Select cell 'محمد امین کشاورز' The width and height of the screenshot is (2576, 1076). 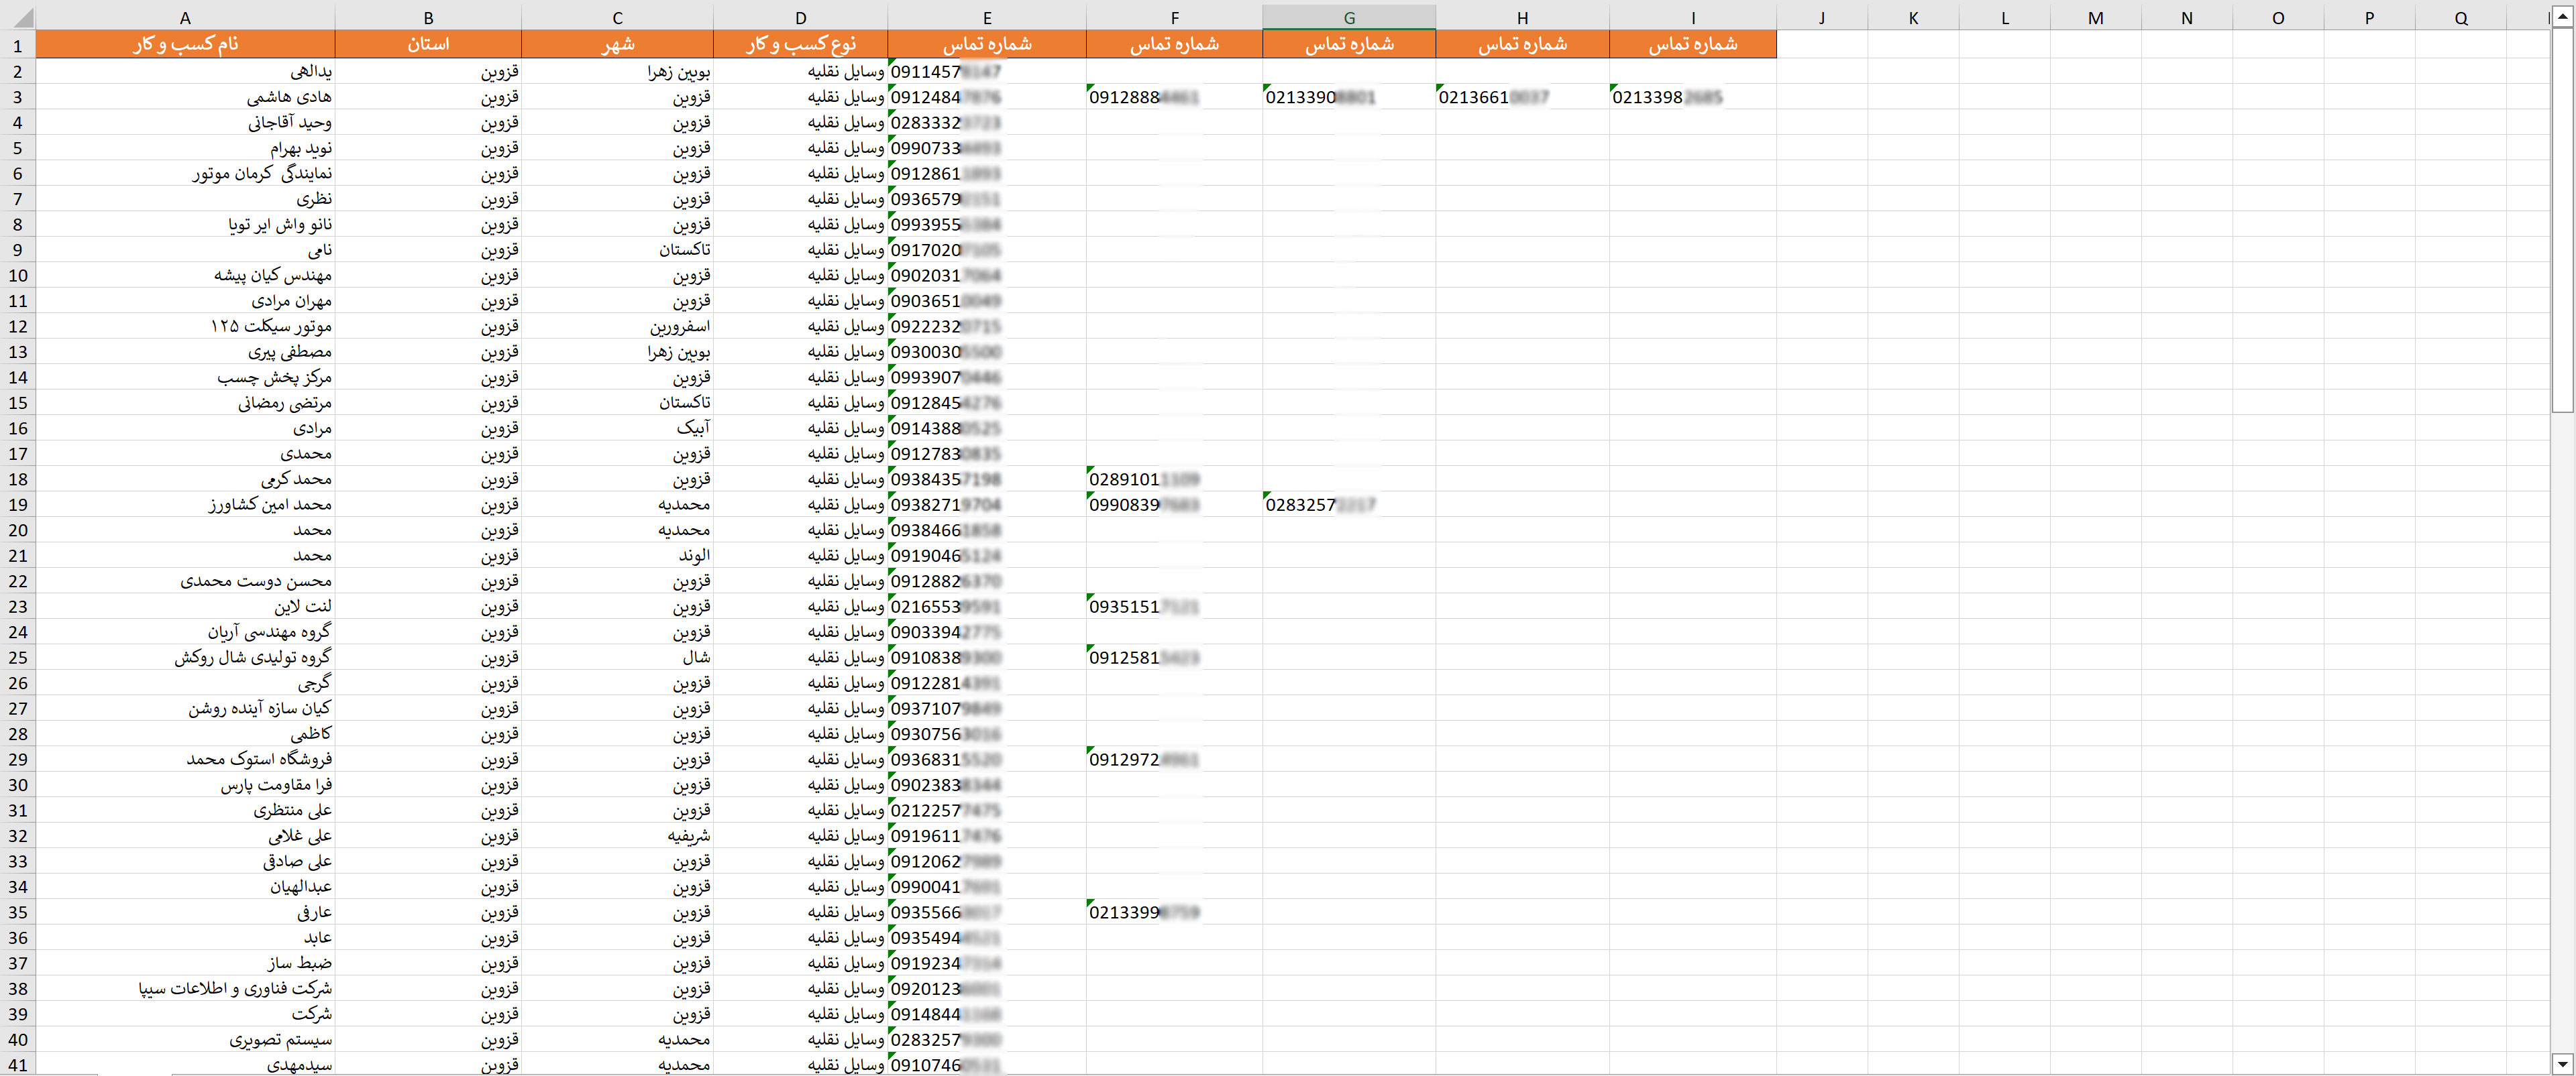[185, 505]
